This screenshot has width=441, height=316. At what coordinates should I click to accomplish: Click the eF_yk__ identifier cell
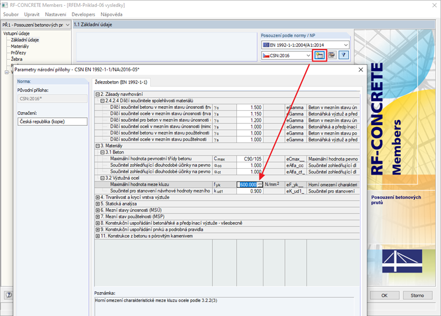(x=295, y=185)
